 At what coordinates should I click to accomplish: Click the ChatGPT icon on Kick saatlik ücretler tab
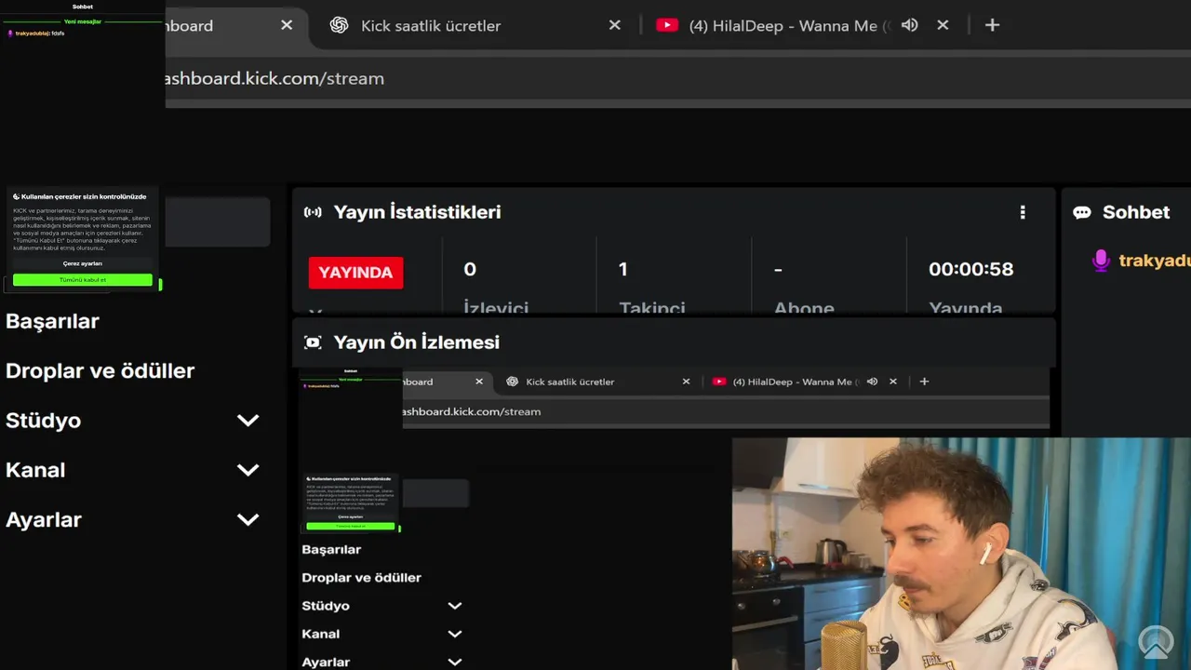pyautogui.click(x=339, y=25)
